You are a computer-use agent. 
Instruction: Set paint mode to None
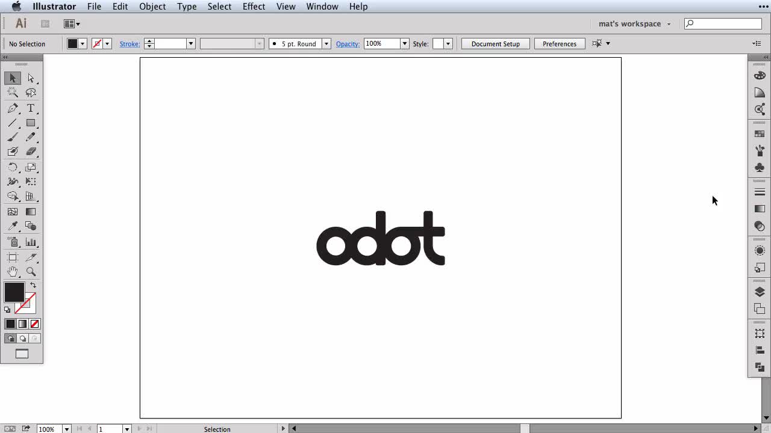tap(34, 324)
